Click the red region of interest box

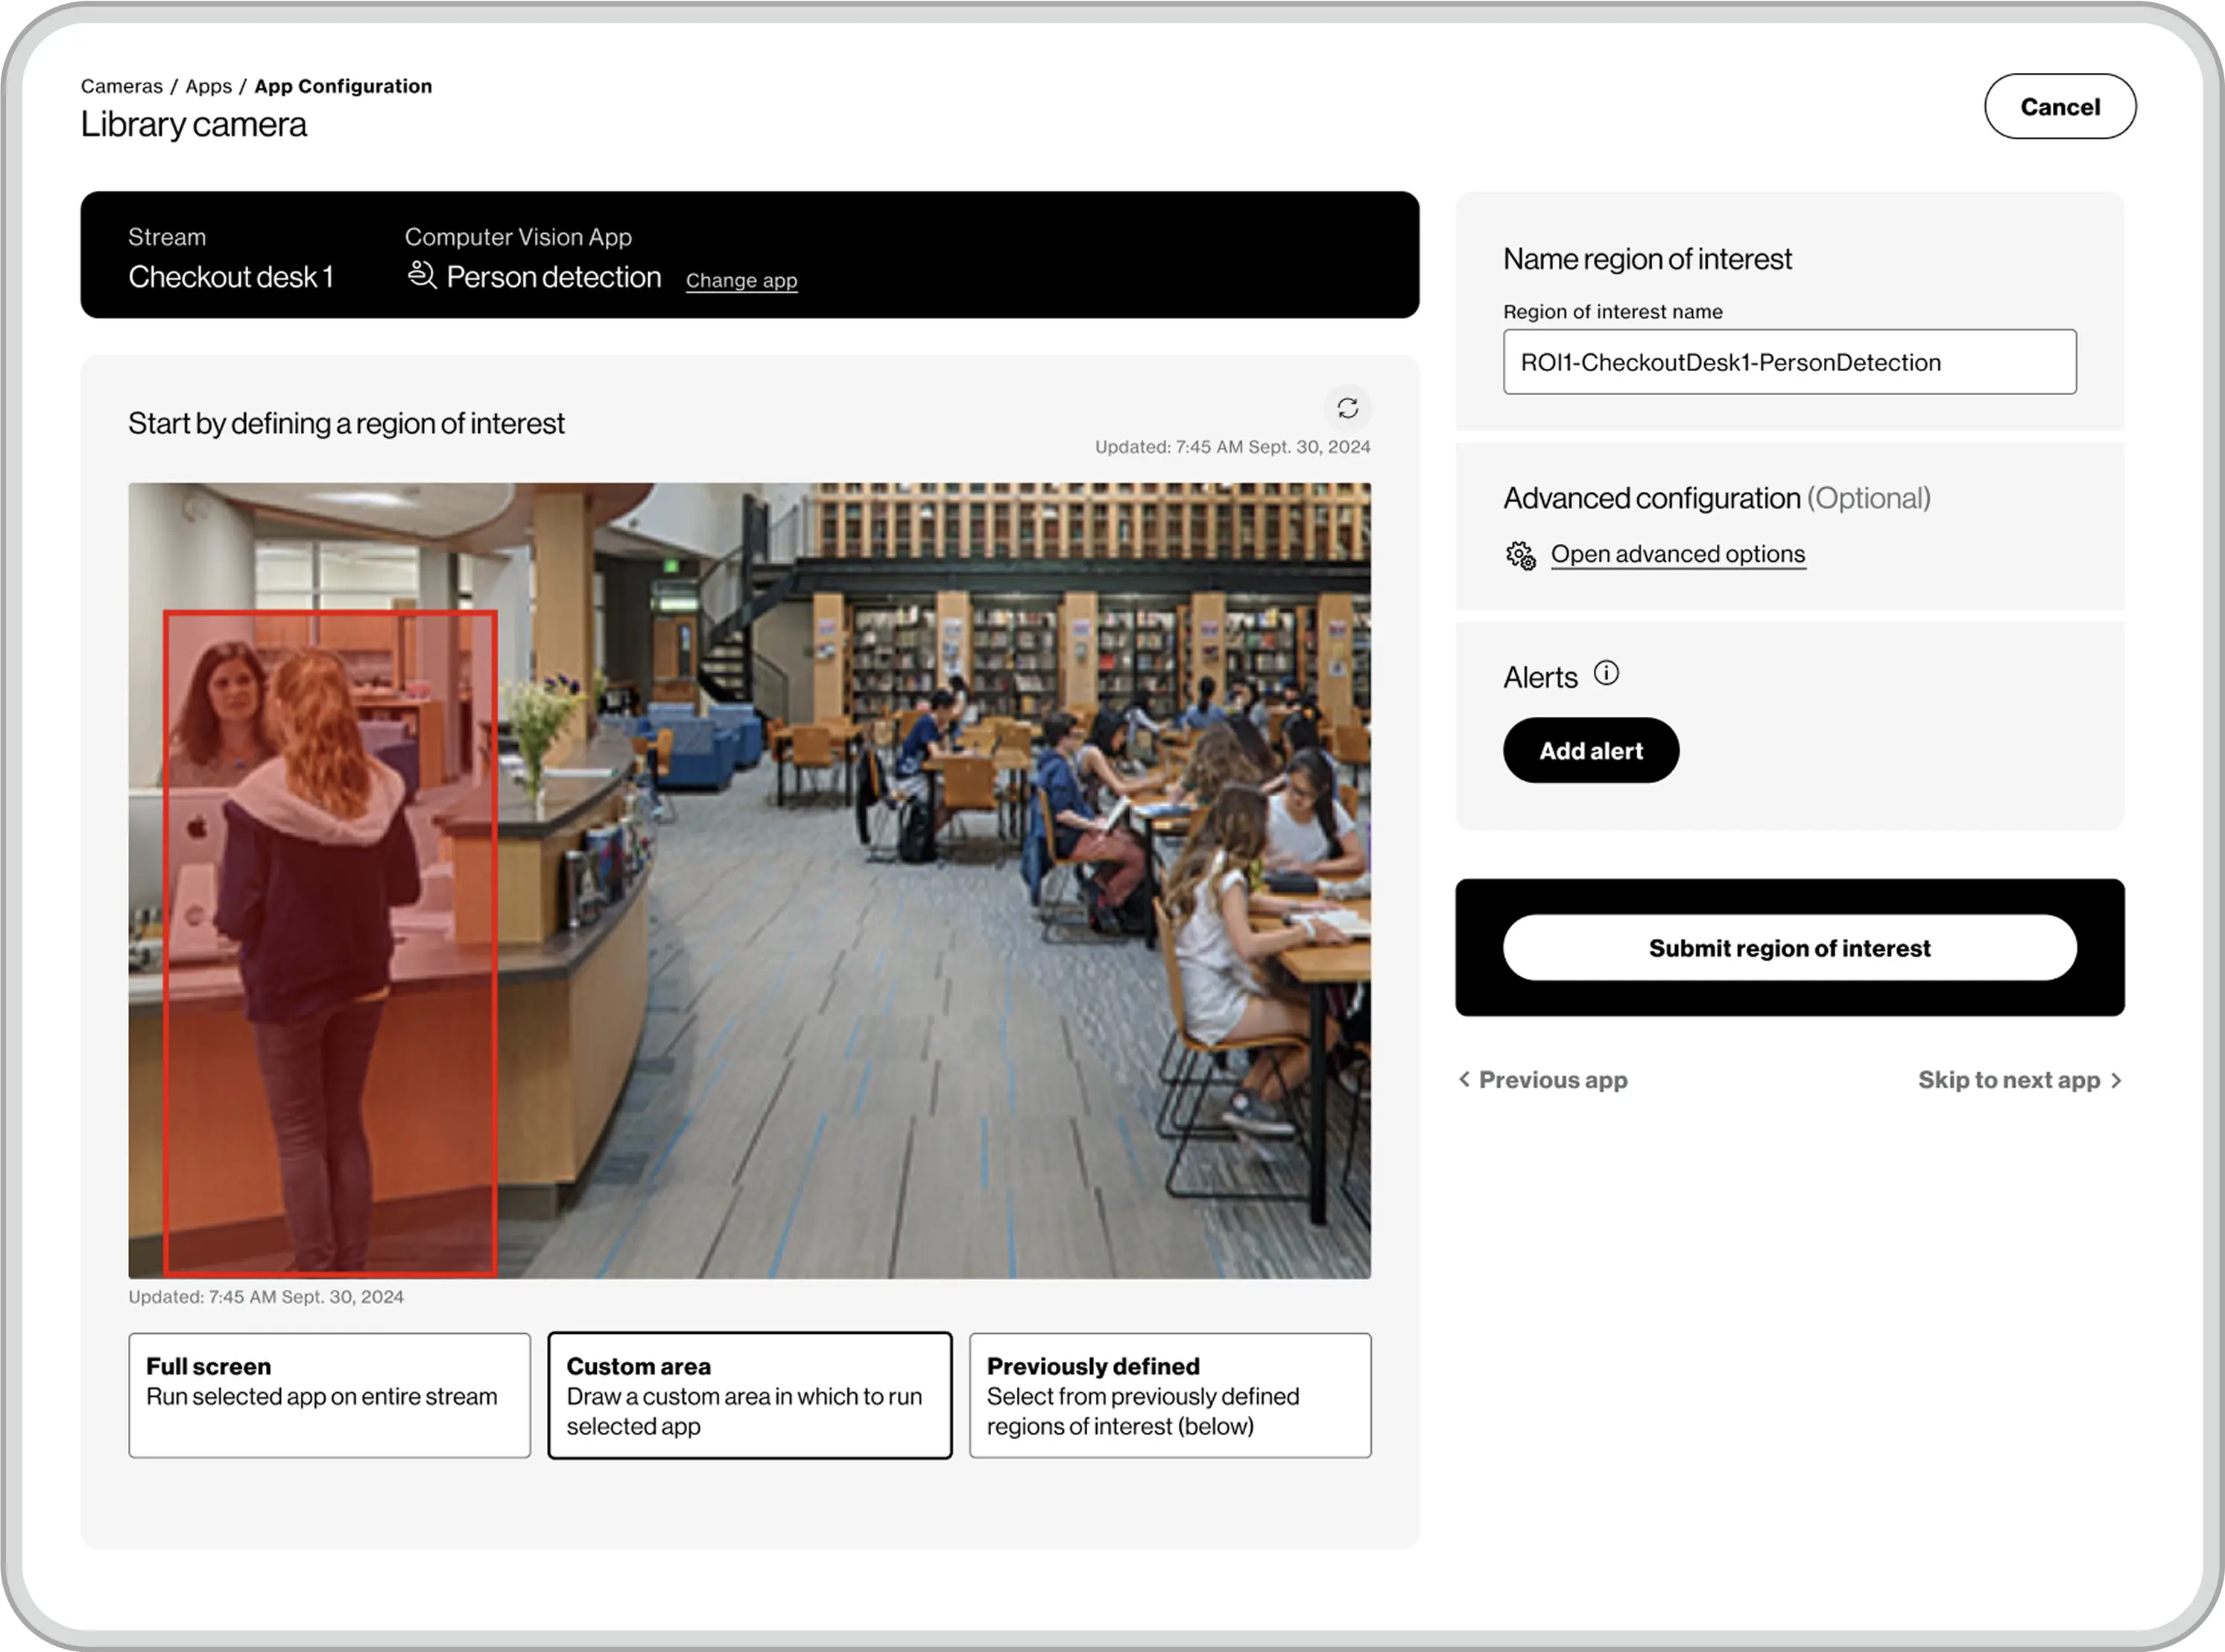tap(330, 943)
